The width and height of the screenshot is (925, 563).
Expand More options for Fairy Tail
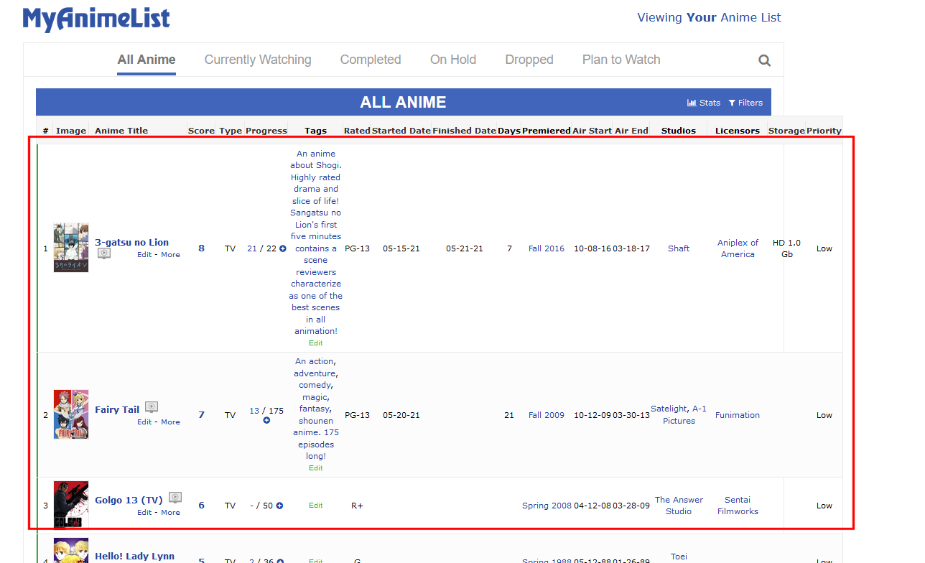(x=170, y=422)
